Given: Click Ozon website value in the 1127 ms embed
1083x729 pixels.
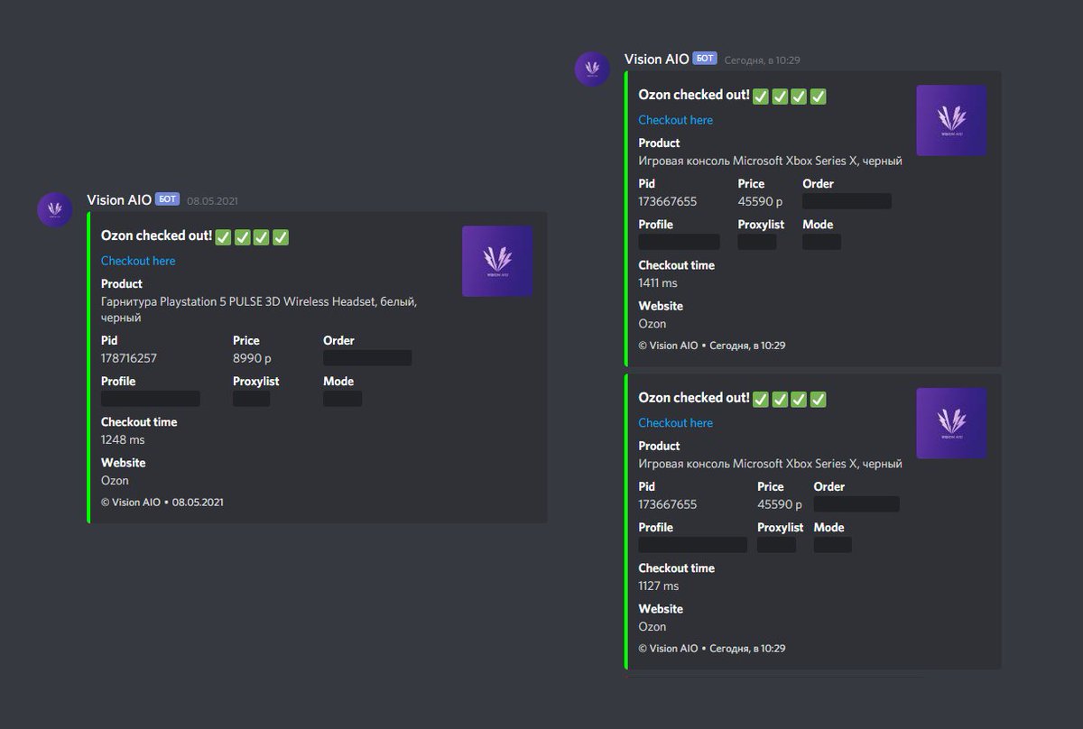Looking at the screenshot, I should point(652,627).
